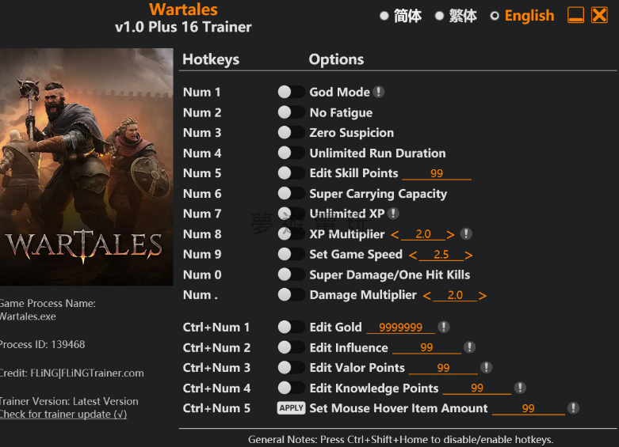Click the info icon beside Set Mouse Hover Item Amount
619x447 pixels.
tap(573, 408)
